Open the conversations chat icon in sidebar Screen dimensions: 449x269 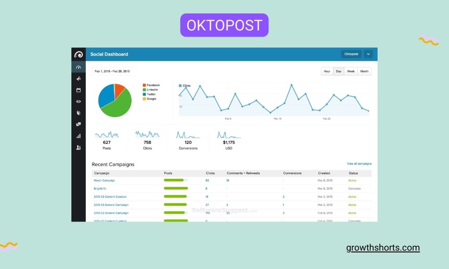(x=79, y=124)
